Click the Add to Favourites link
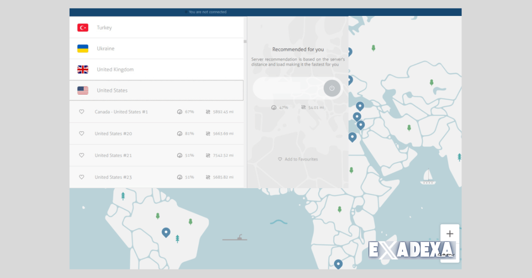 pyautogui.click(x=298, y=159)
